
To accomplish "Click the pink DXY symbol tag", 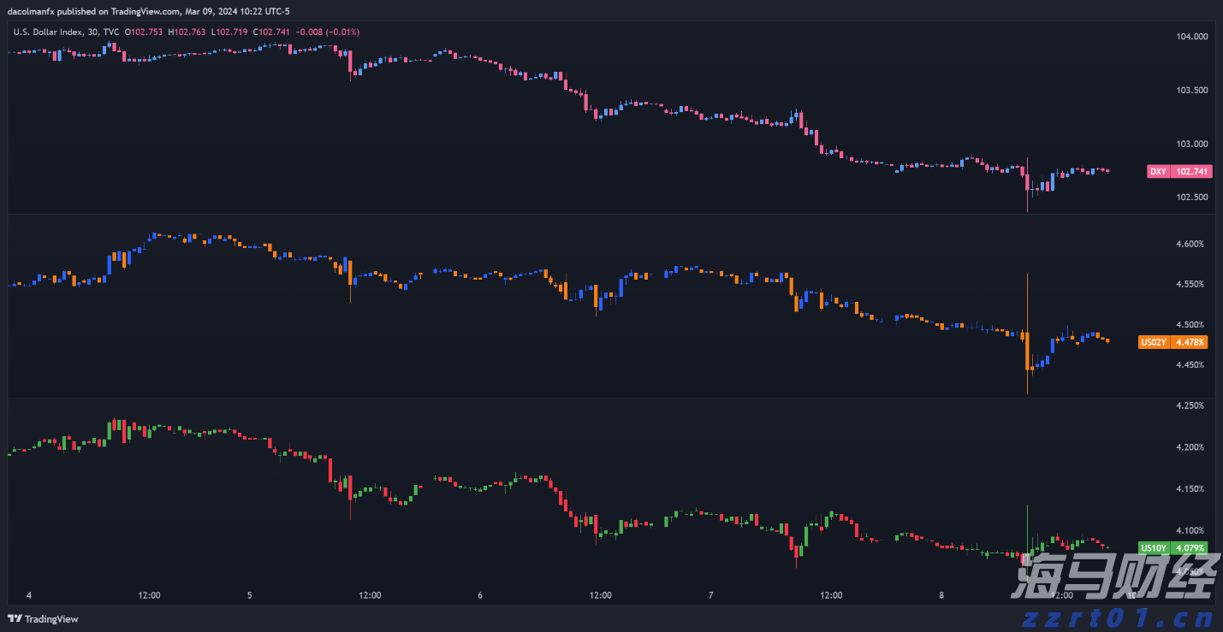I will click(x=1157, y=172).
